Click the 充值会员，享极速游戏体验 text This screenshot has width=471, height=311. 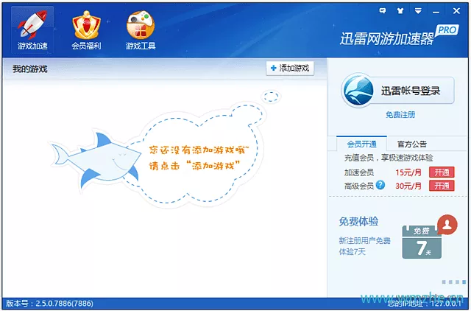(389, 158)
